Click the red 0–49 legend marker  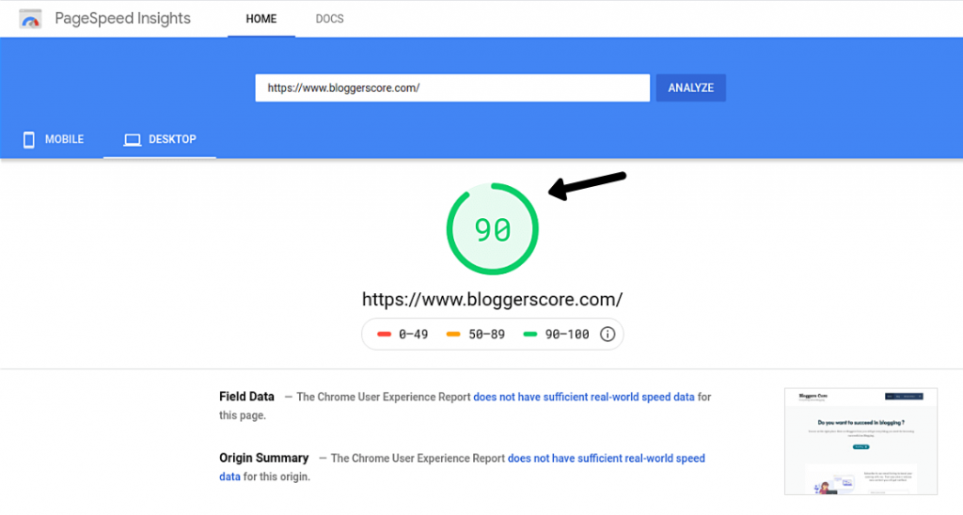385,335
